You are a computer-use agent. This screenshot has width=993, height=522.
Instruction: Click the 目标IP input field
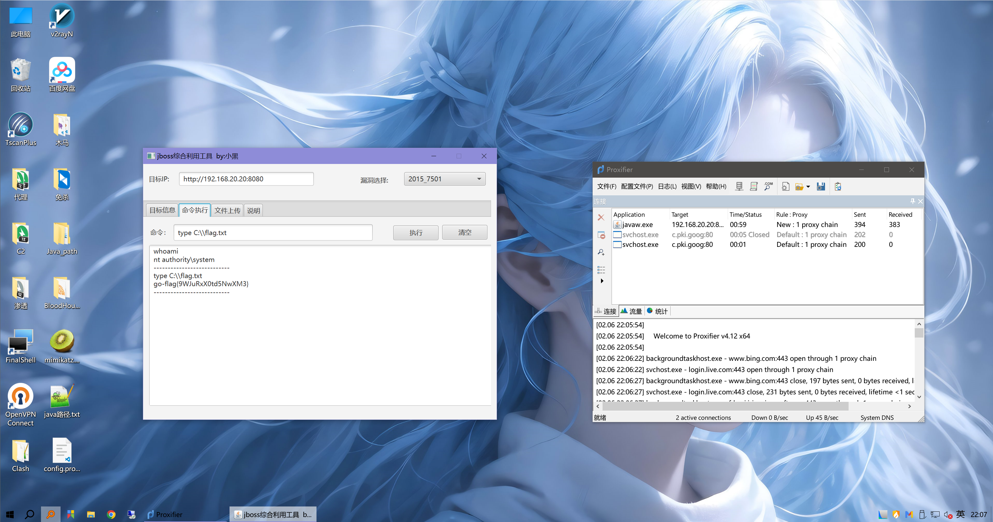coord(246,179)
